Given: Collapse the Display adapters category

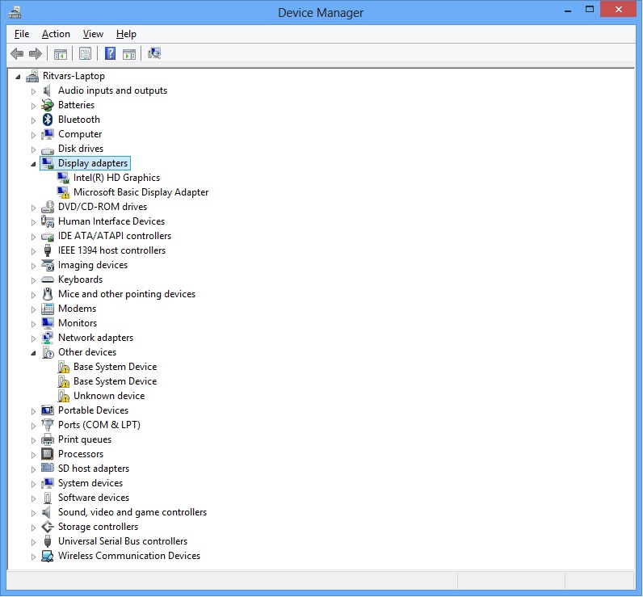Looking at the screenshot, I should (33, 164).
